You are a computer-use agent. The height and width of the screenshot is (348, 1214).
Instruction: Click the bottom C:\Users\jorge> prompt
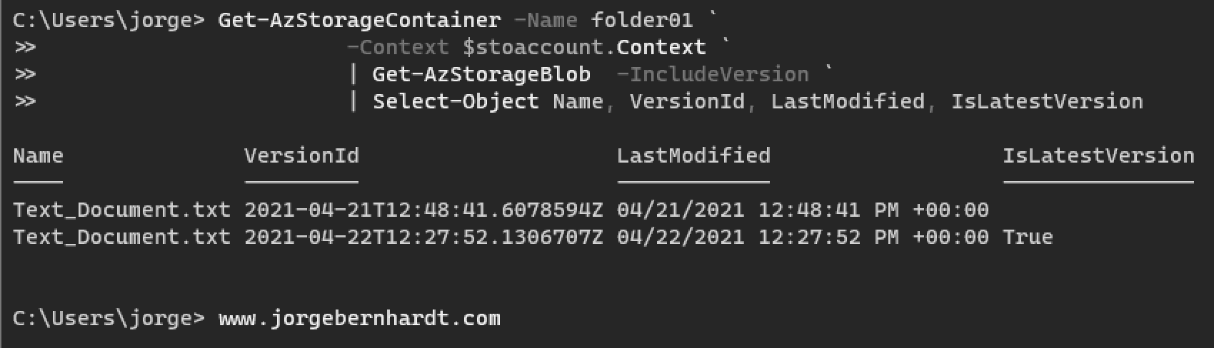click(109, 318)
